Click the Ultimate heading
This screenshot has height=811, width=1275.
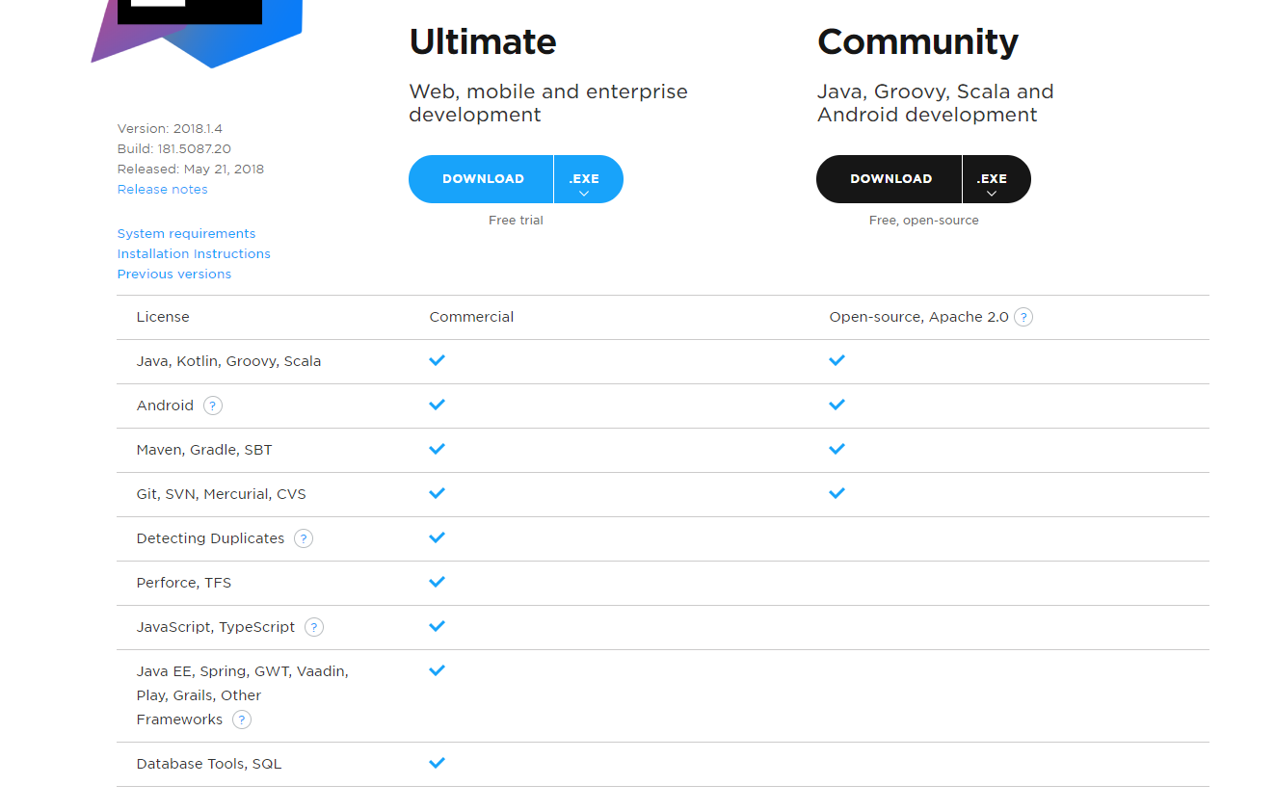[x=483, y=42]
